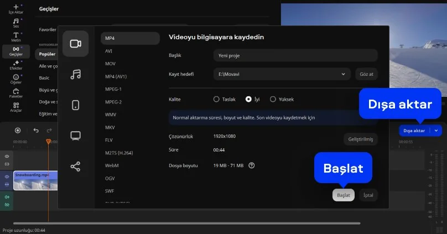This screenshot has height=234, width=447.
Task: Toggle link icon on the upper track
Action: pos(7,164)
